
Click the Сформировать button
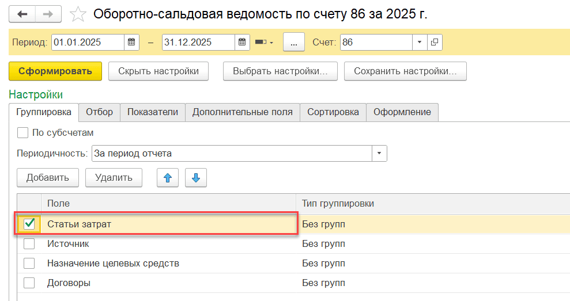[x=55, y=71]
